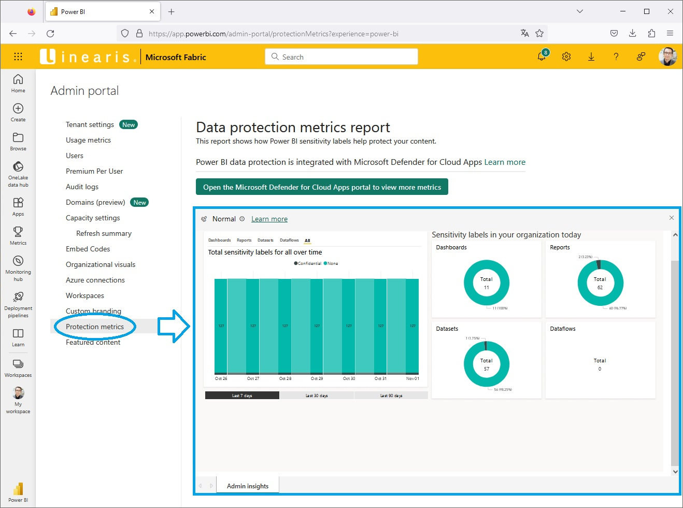Screen dimensions: 683x508
Task: Open Firefox's list all tabs dropdown
Action: tap(579, 11)
